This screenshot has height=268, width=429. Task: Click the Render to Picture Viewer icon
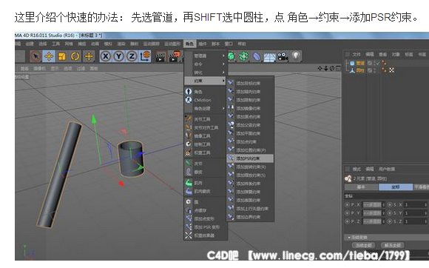point(175,56)
